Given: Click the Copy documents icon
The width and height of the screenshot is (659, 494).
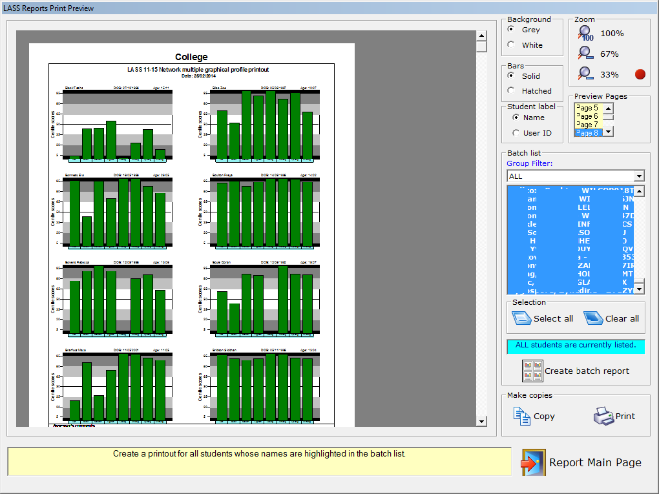Looking at the screenshot, I should coord(521,417).
